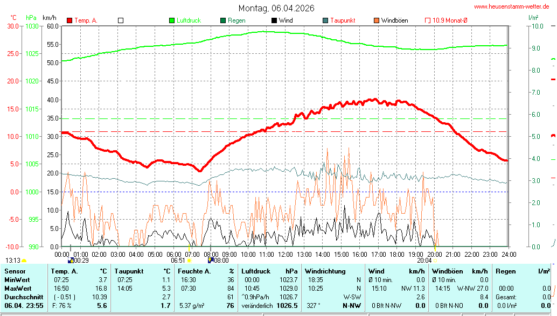Image resolution: width=557 pixels, height=316 pixels.
Task: Toggle the 10.9 Monat-Ø outlined legend box
Action: click(x=428, y=20)
